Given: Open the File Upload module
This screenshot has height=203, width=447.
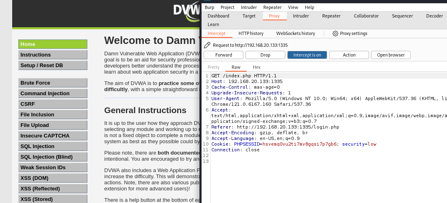Looking at the screenshot, I should click(x=53, y=125).
